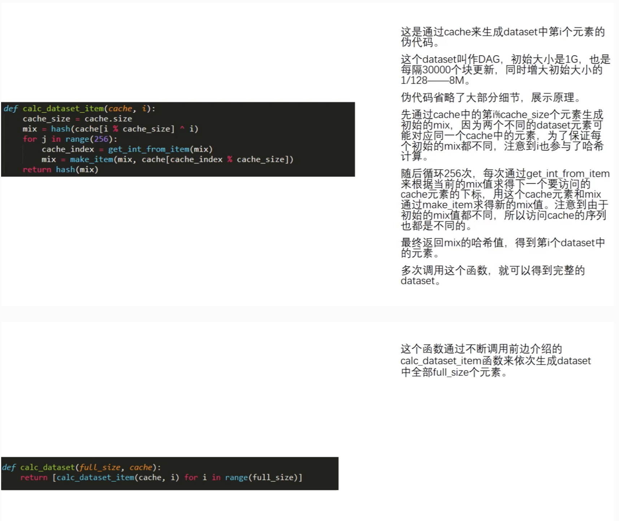Image resolution: width=619 pixels, height=521 pixels.
Task: Click the 'def calc_dataset_item(cache, i):' code line
Action: (x=79, y=109)
